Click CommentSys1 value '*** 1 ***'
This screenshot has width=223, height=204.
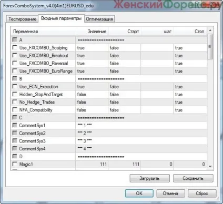coord(85,125)
